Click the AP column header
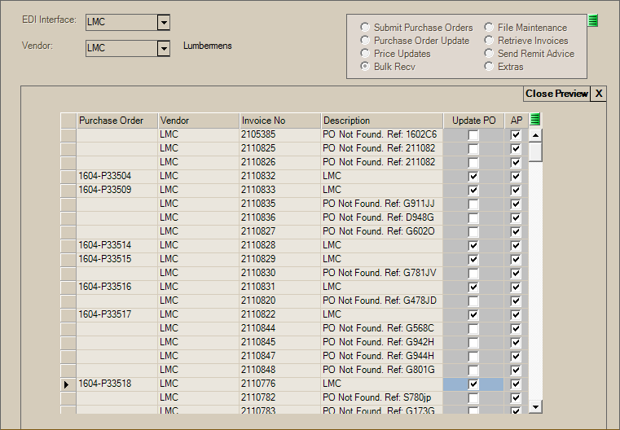Screen dimensions: 620x430 click(x=517, y=121)
